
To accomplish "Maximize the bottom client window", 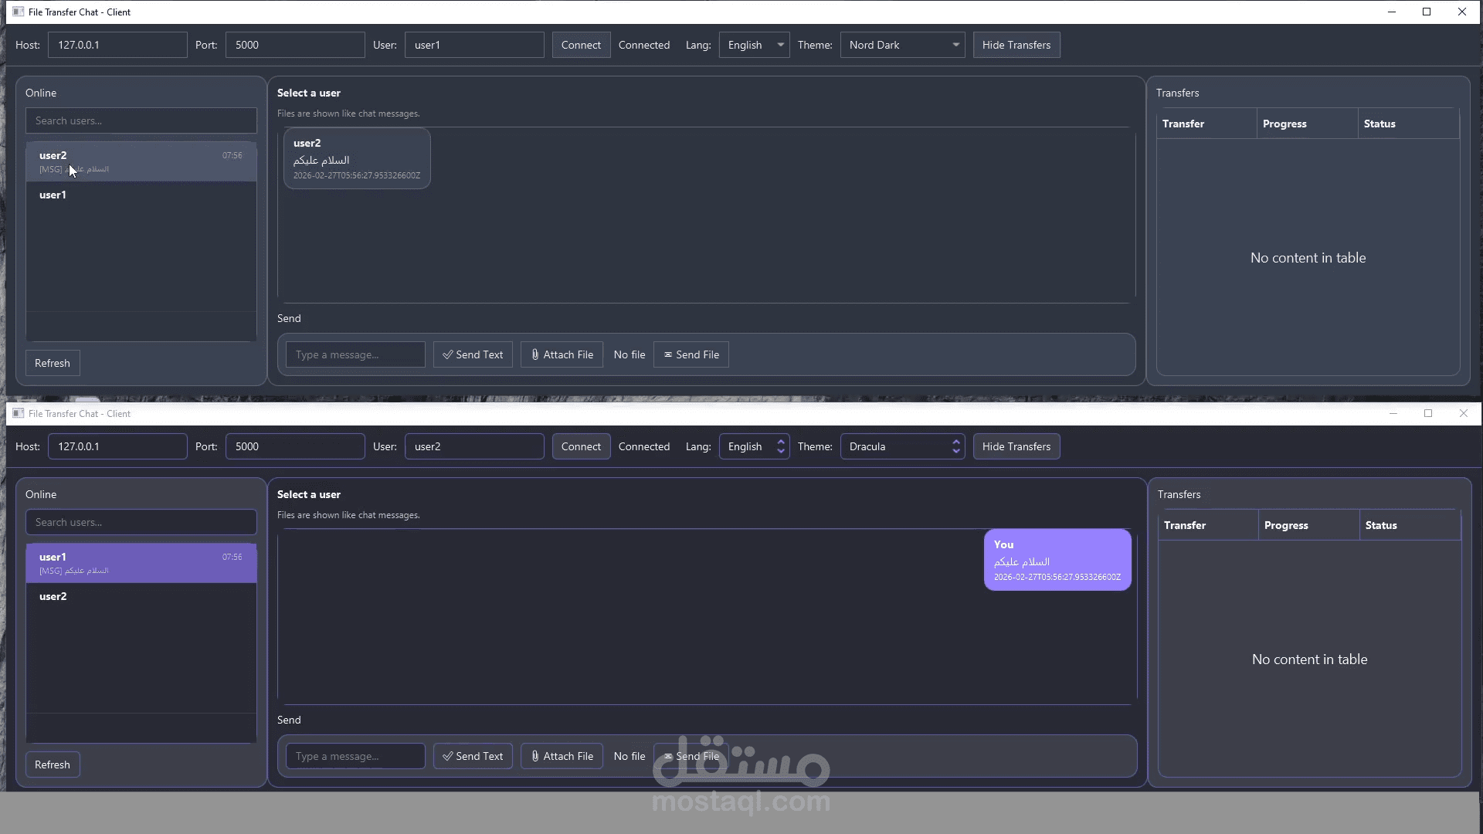I will click(1428, 413).
